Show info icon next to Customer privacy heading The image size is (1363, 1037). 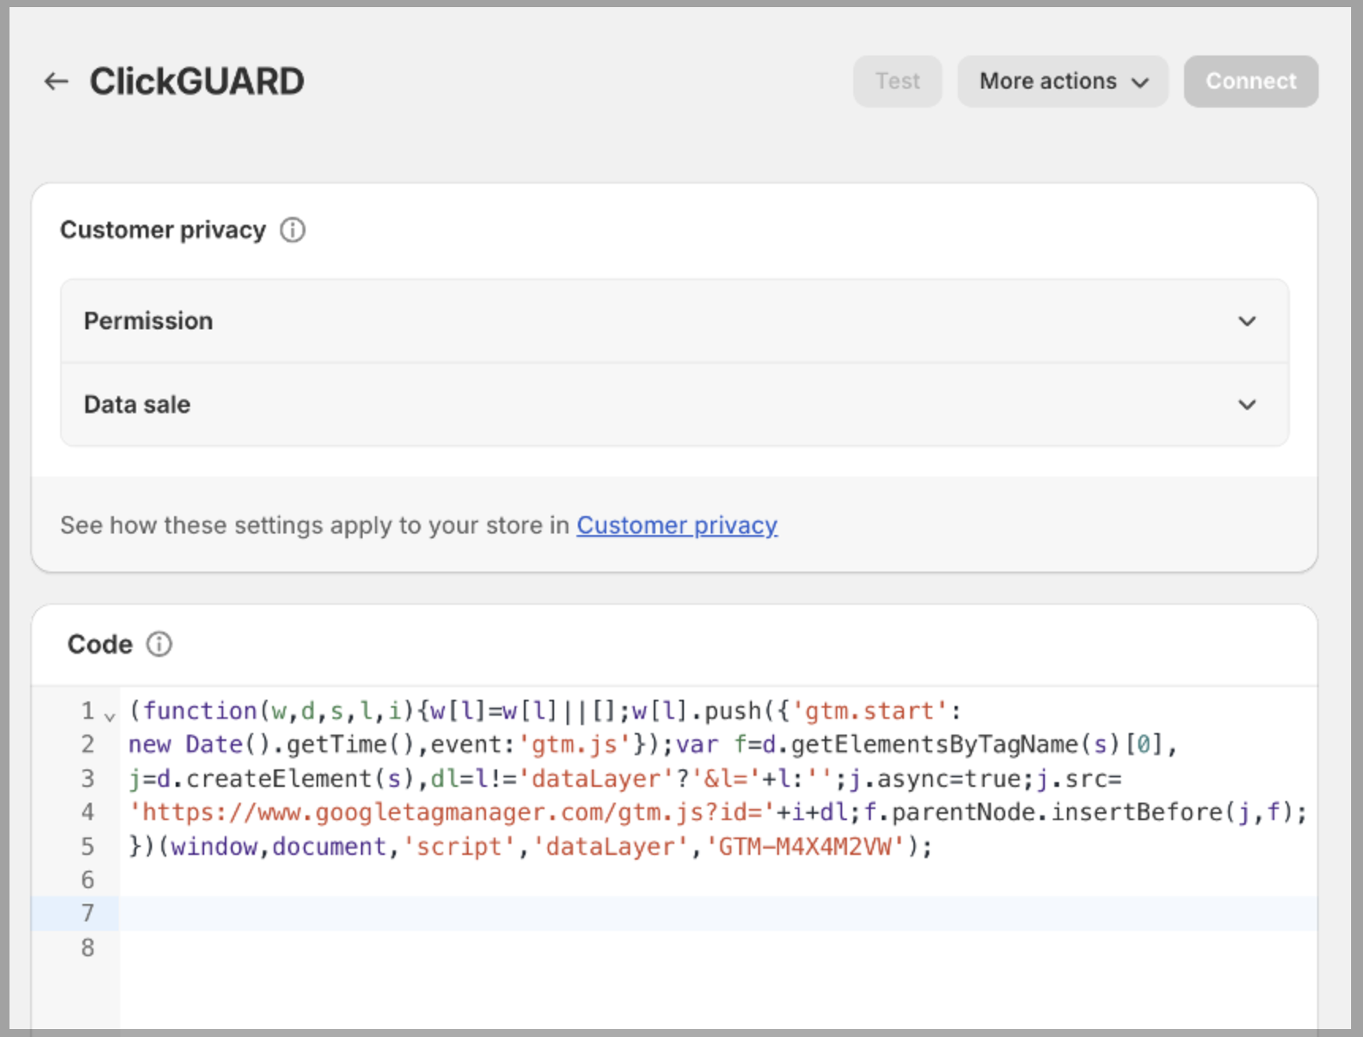coord(293,230)
